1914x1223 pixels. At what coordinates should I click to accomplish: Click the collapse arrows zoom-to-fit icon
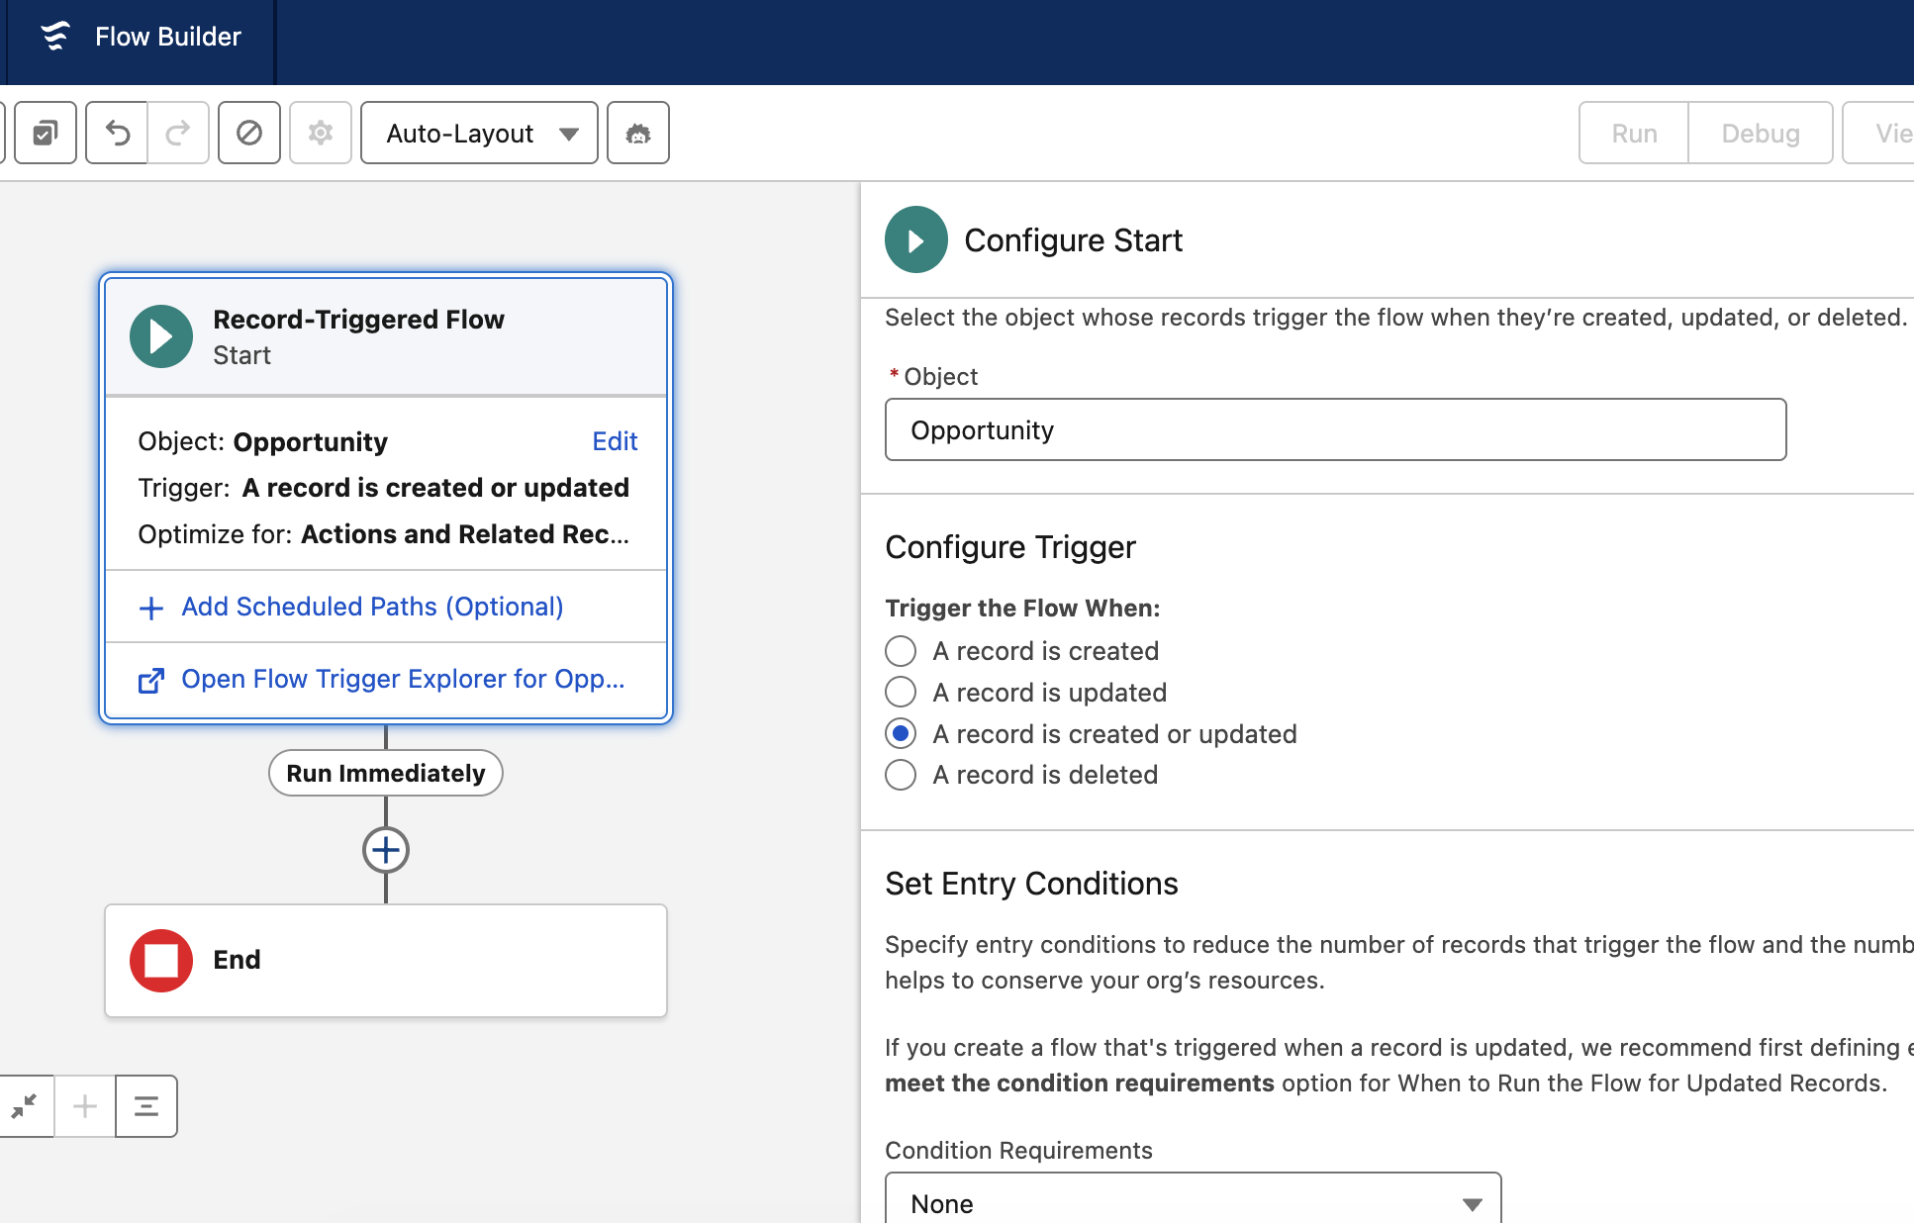tap(25, 1106)
